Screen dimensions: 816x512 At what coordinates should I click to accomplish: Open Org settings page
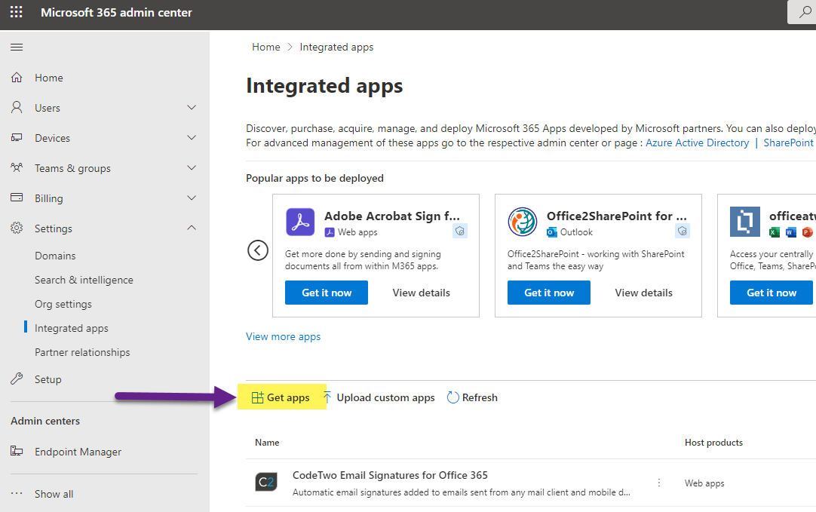(x=63, y=304)
